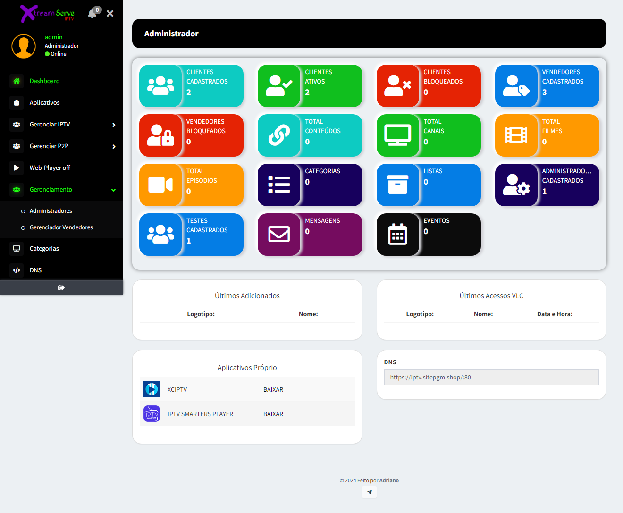Click the admin user avatar
The width and height of the screenshot is (623, 513).
(x=24, y=46)
